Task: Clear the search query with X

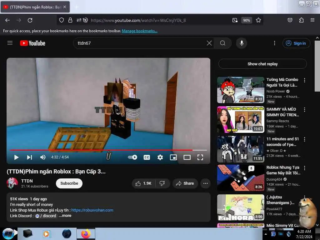Action: click(209, 43)
